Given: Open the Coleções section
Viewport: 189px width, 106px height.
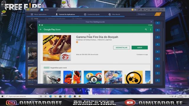Looking at the screenshot, I should [77, 19].
